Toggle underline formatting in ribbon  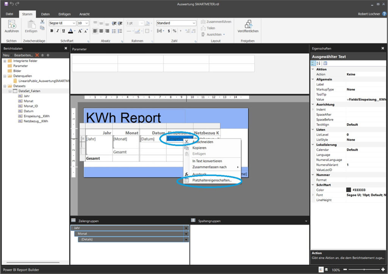click(x=63, y=31)
